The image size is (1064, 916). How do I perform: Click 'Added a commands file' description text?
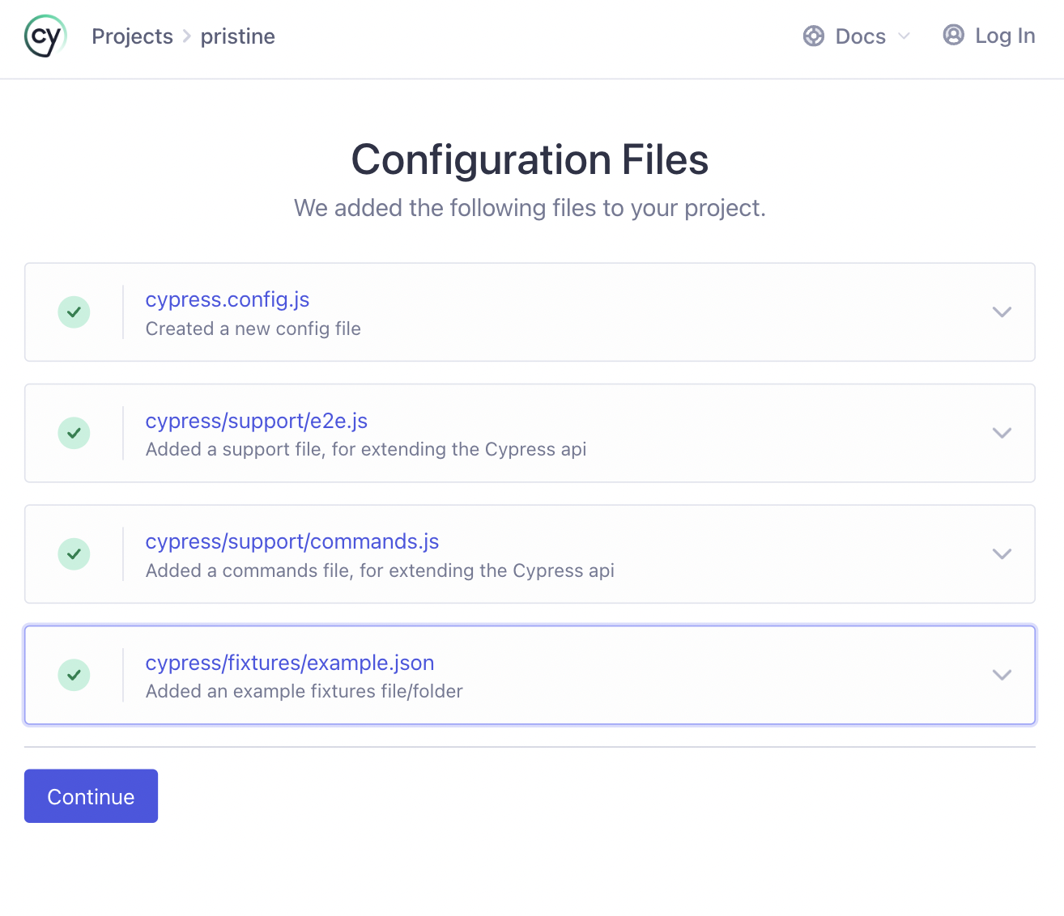[380, 570]
